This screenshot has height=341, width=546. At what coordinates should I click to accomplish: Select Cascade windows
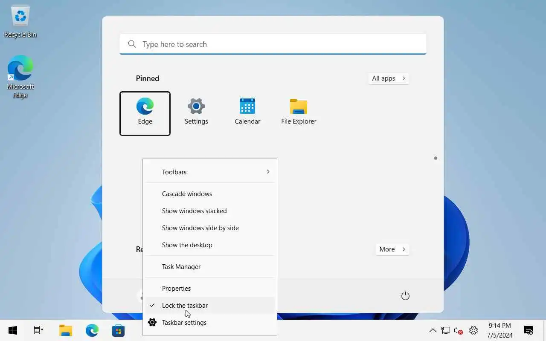210,194
